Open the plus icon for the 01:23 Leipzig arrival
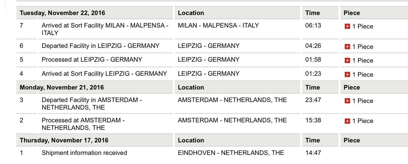The height and width of the screenshot is (164, 408). pos(347,74)
